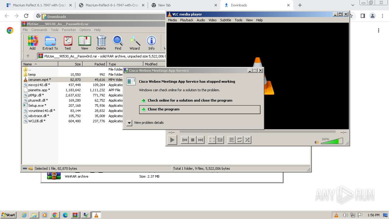Viewport: 389px width, 219px height.
Task: Open the WinRAR taskbar button
Action: (x=75, y=215)
